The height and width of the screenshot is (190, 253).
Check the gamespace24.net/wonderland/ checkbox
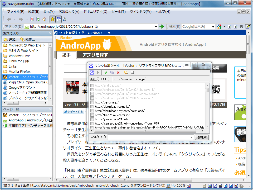(92, 123)
